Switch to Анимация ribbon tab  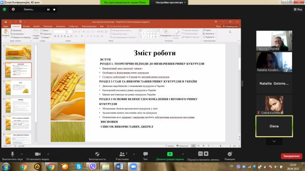point(61,27)
